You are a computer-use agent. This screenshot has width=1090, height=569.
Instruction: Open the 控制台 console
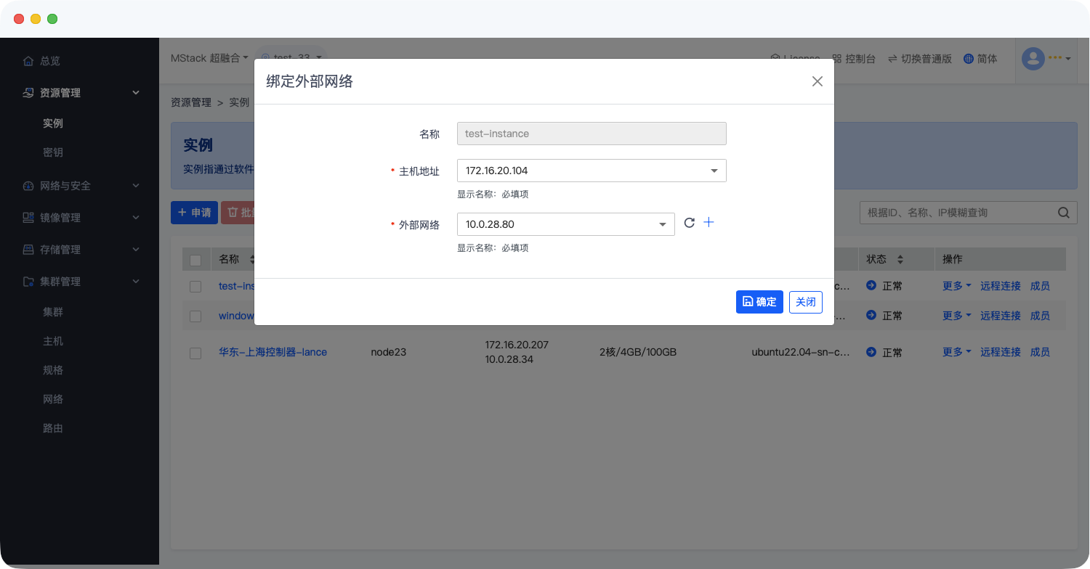tap(854, 59)
